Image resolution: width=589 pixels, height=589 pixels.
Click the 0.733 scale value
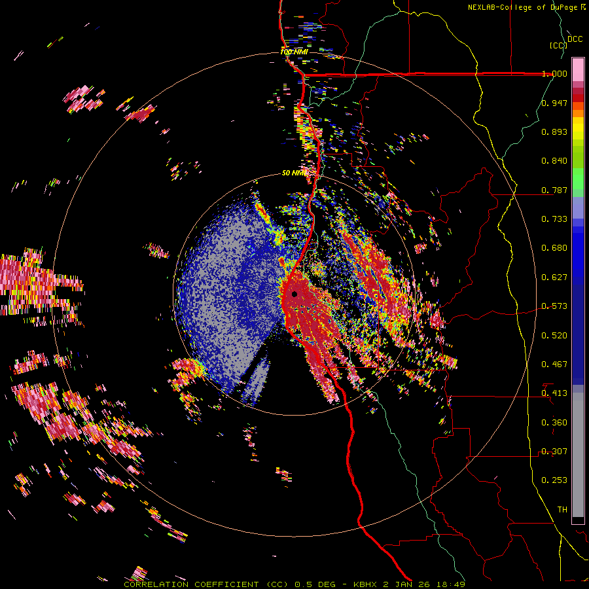point(554,219)
